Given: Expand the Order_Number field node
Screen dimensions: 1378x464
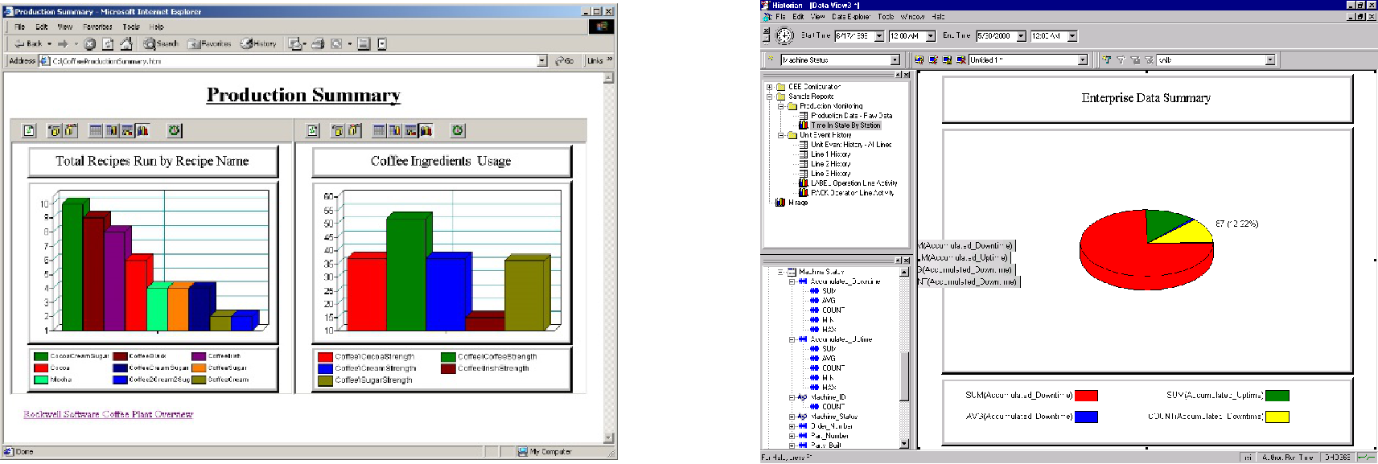Looking at the screenshot, I should point(792,426).
